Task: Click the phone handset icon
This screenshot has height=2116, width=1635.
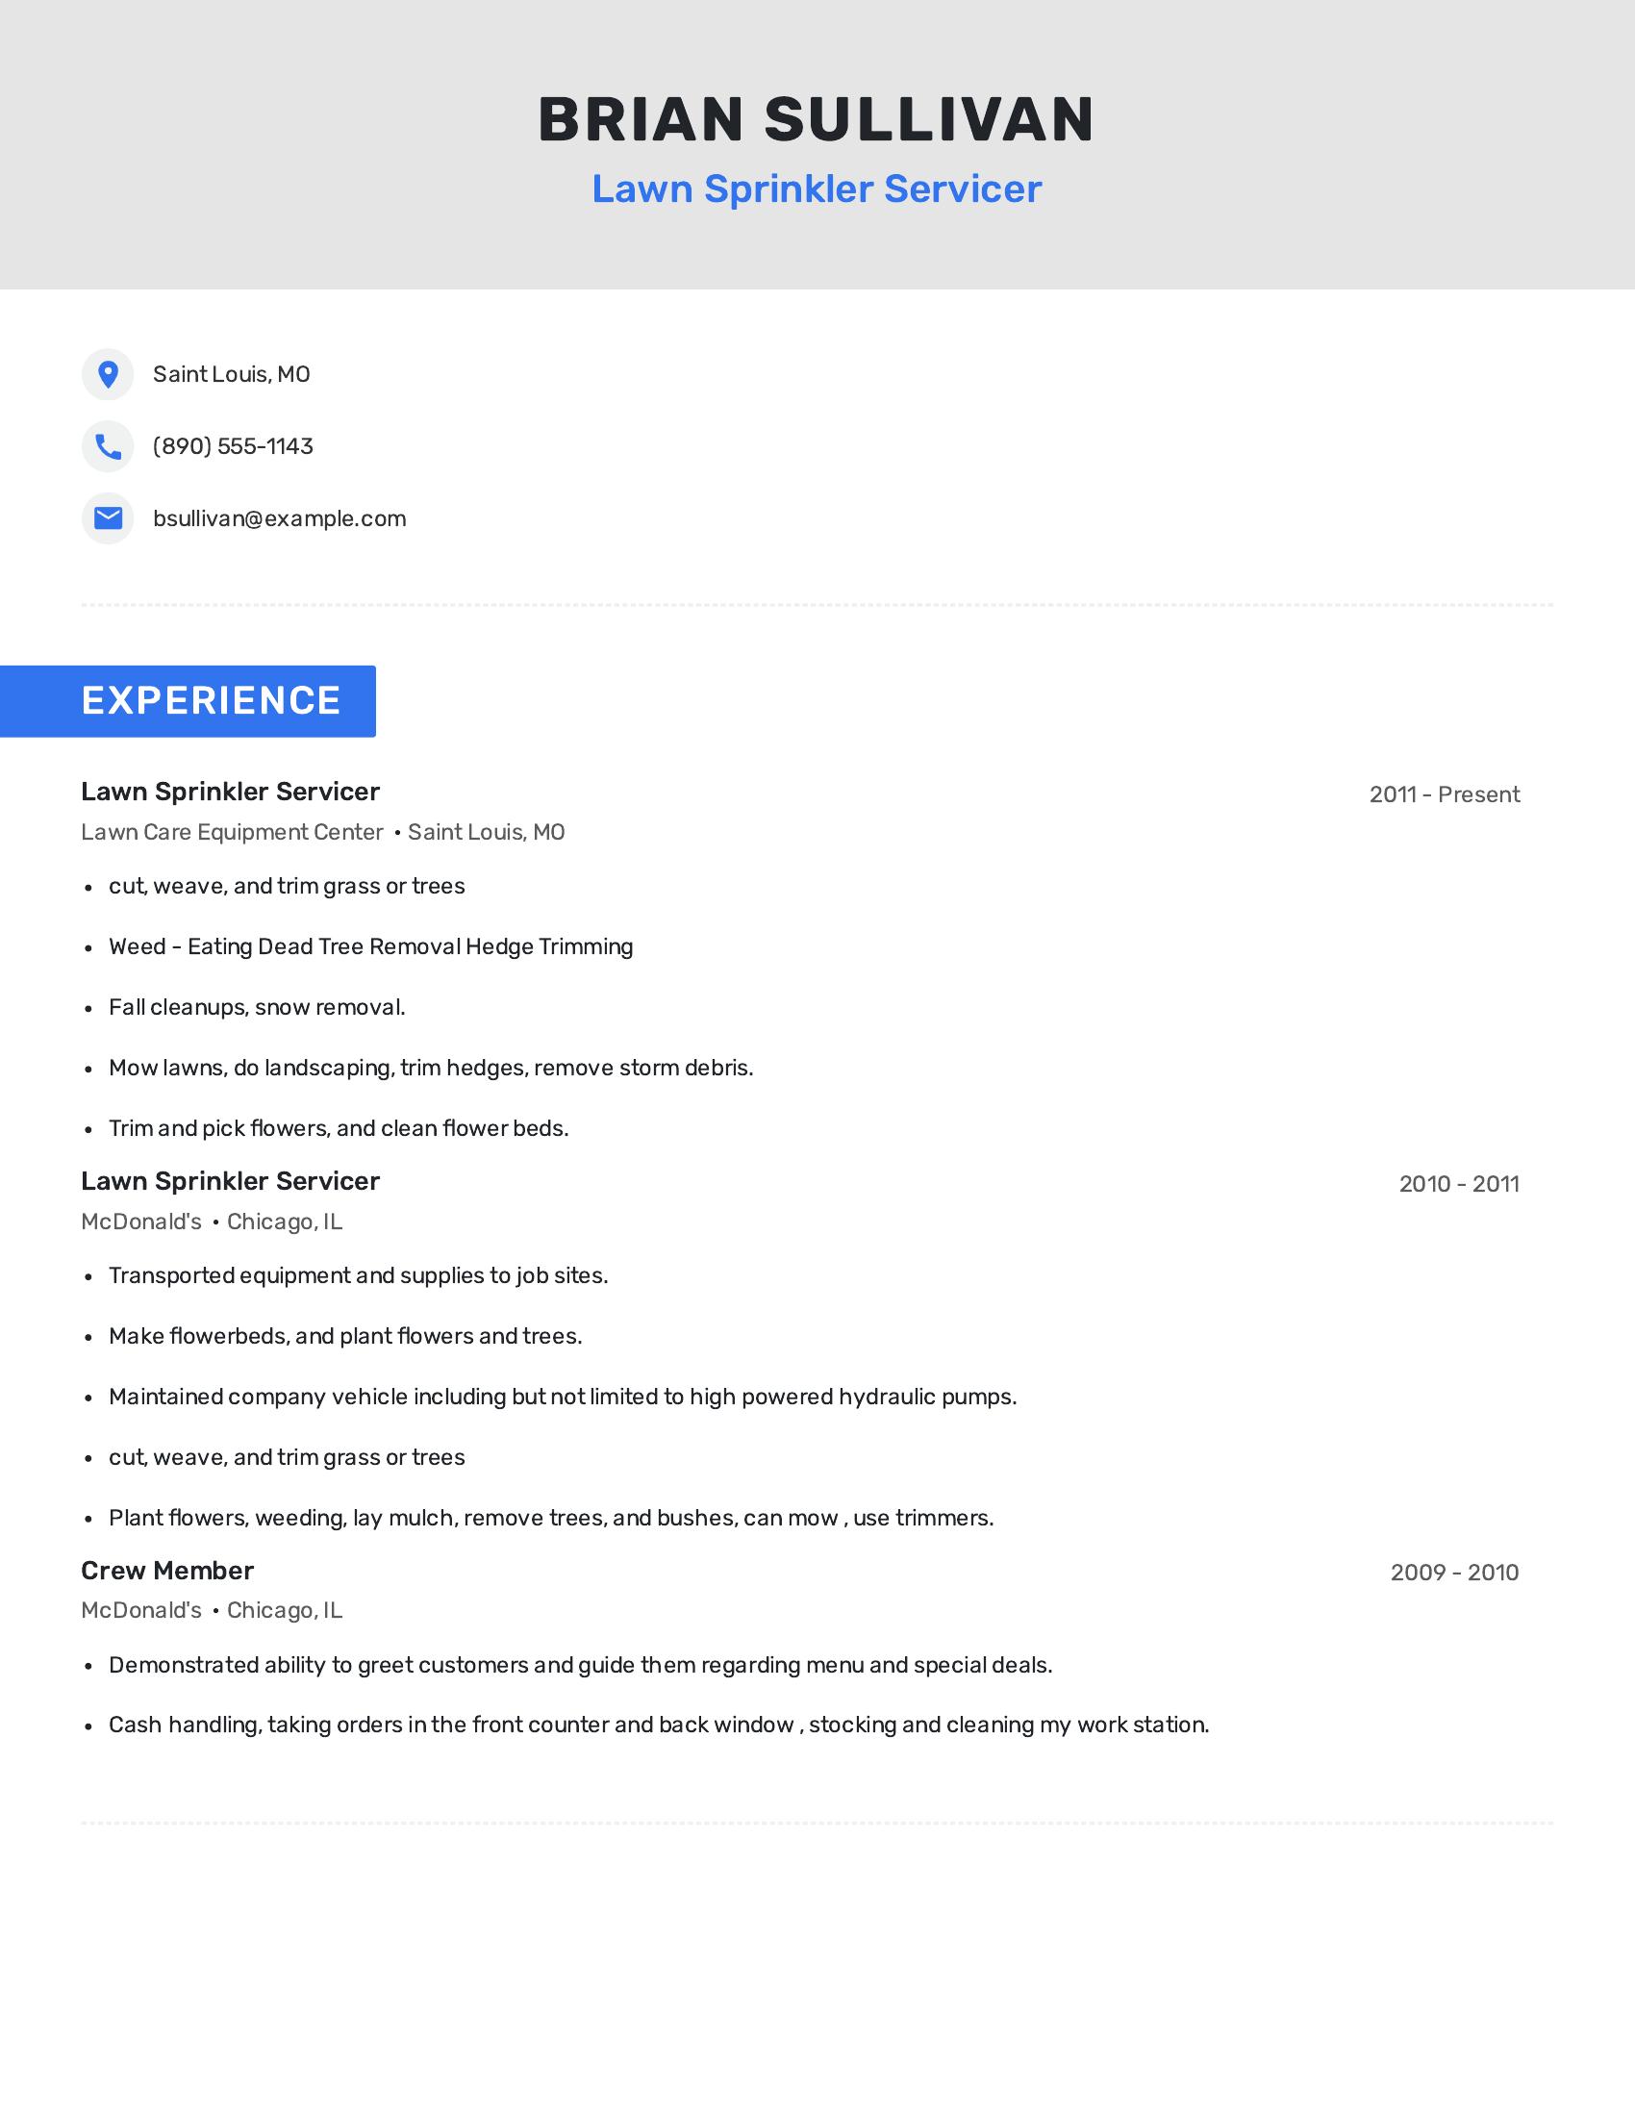Action: tap(108, 446)
